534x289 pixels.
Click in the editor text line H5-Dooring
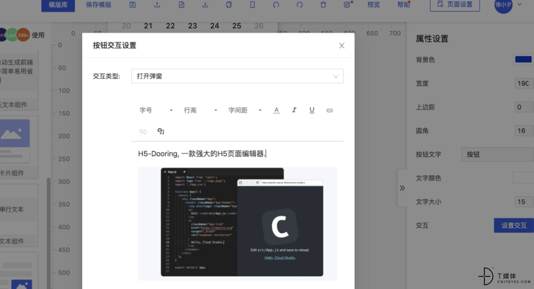(x=202, y=154)
